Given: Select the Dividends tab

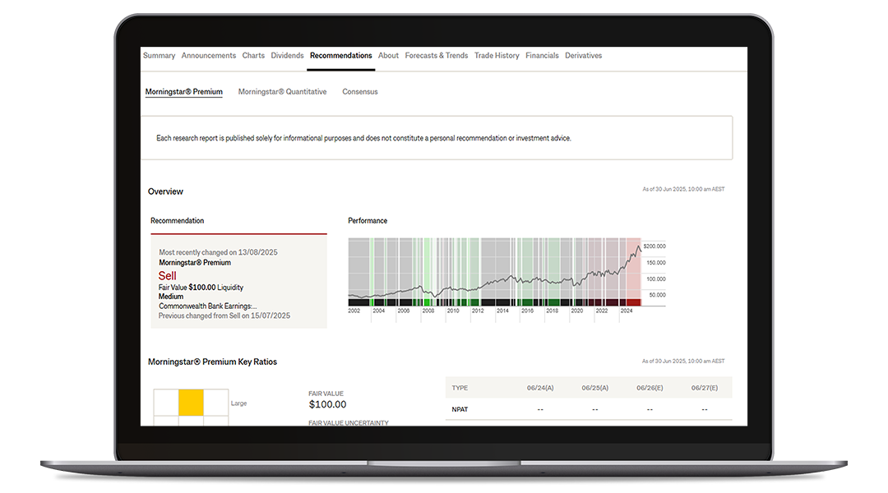Looking at the screenshot, I should [x=287, y=56].
